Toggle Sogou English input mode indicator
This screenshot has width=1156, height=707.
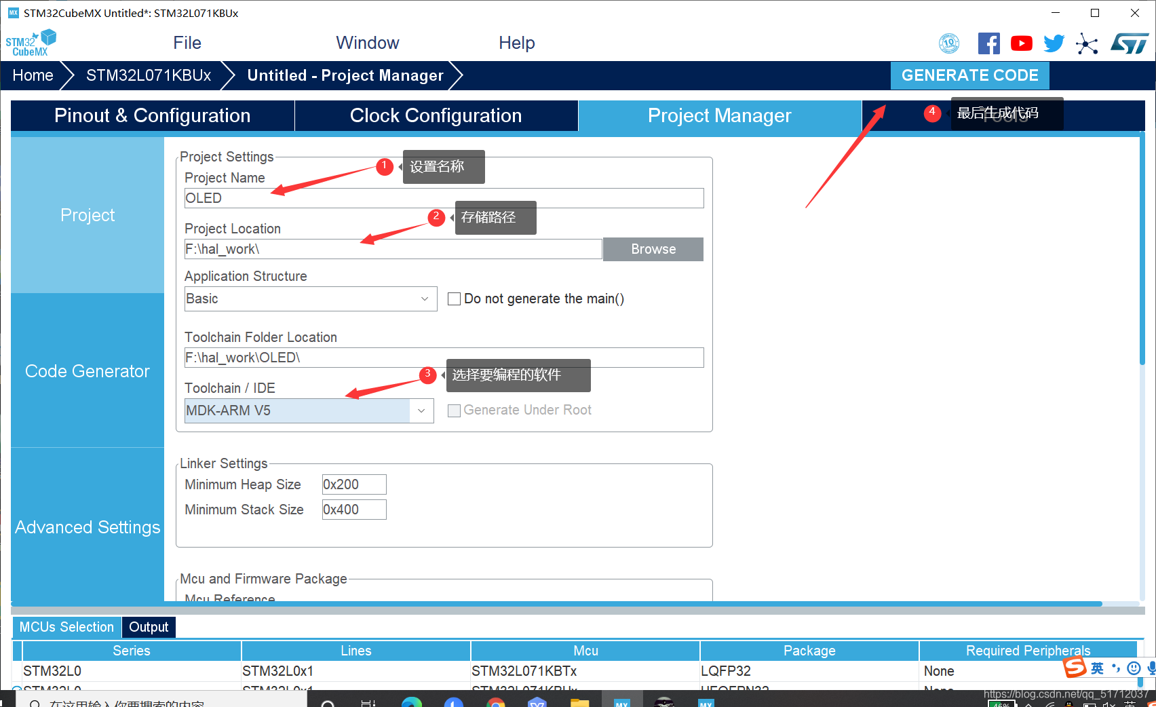click(1097, 668)
